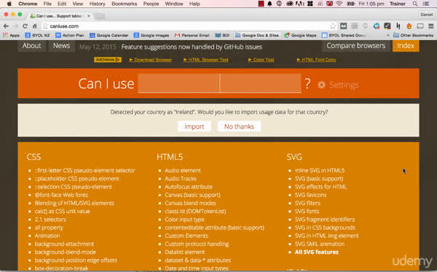Click the AdChoices badge
The height and width of the screenshot is (272, 437).
click(x=108, y=60)
